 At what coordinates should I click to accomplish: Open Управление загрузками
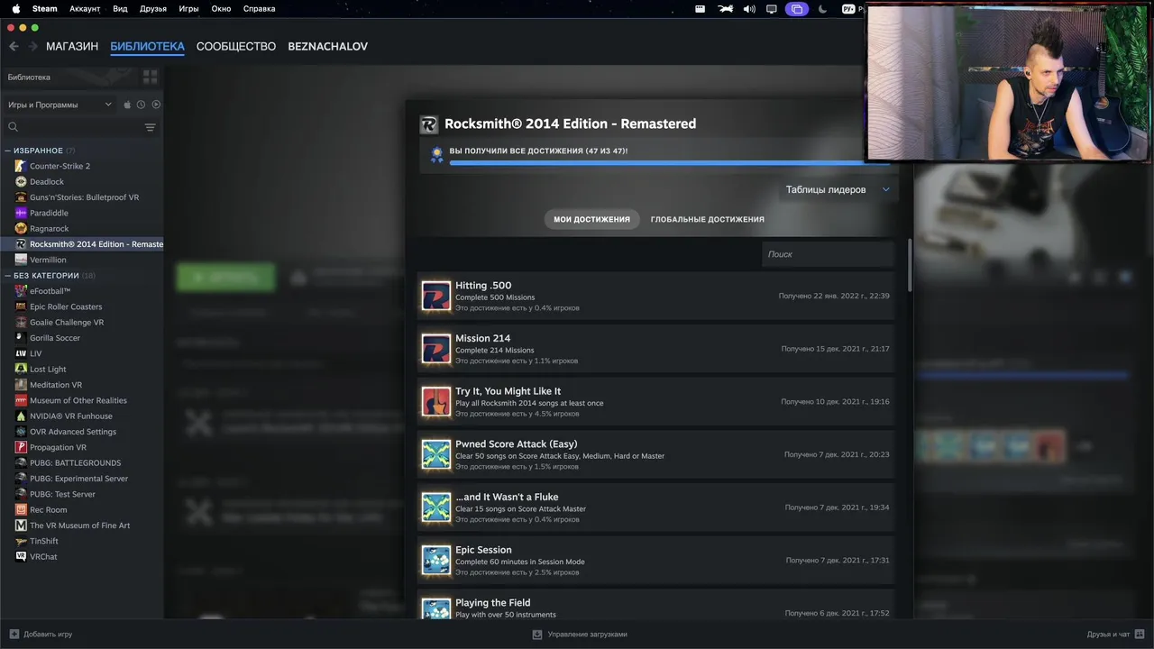pos(580,635)
